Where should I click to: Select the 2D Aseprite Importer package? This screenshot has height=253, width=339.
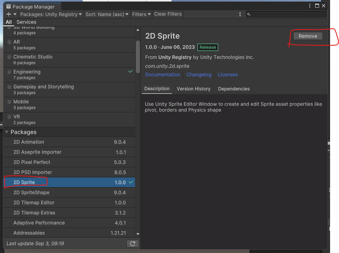[x=69, y=152]
